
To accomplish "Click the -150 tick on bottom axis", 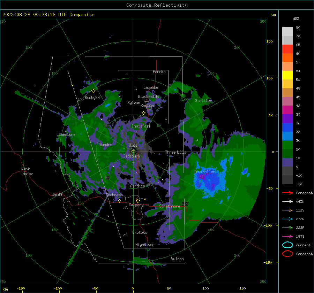I will point(21,288).
